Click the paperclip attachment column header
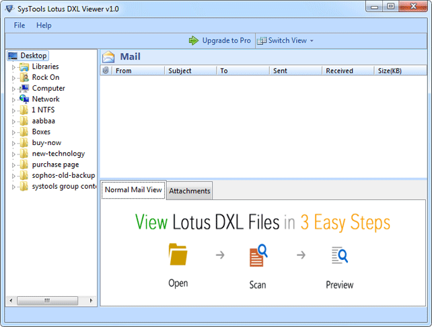The image size is (432, 327). 105,71
